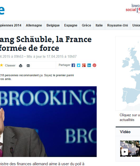Open the Brookings article photo
The width and height of the screenshot is (140, 166).
tap(48, 122)
